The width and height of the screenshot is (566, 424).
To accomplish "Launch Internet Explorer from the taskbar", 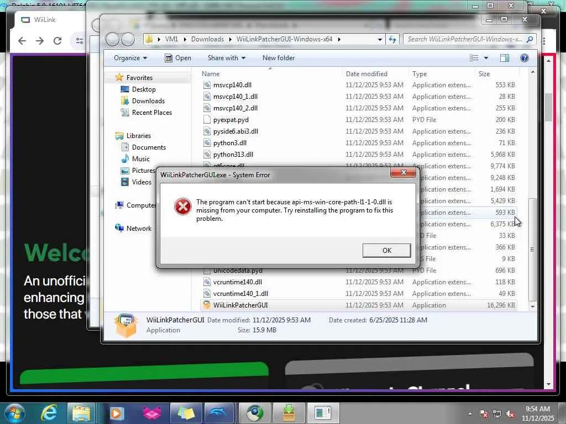I will click(49, 413).
